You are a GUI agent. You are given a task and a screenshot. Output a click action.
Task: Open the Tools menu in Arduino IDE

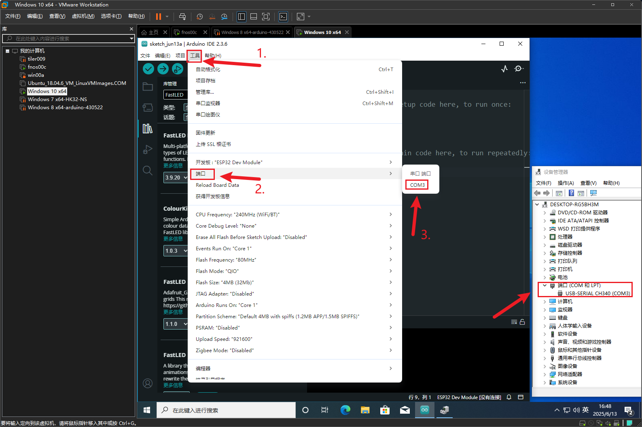pos(195,56)
